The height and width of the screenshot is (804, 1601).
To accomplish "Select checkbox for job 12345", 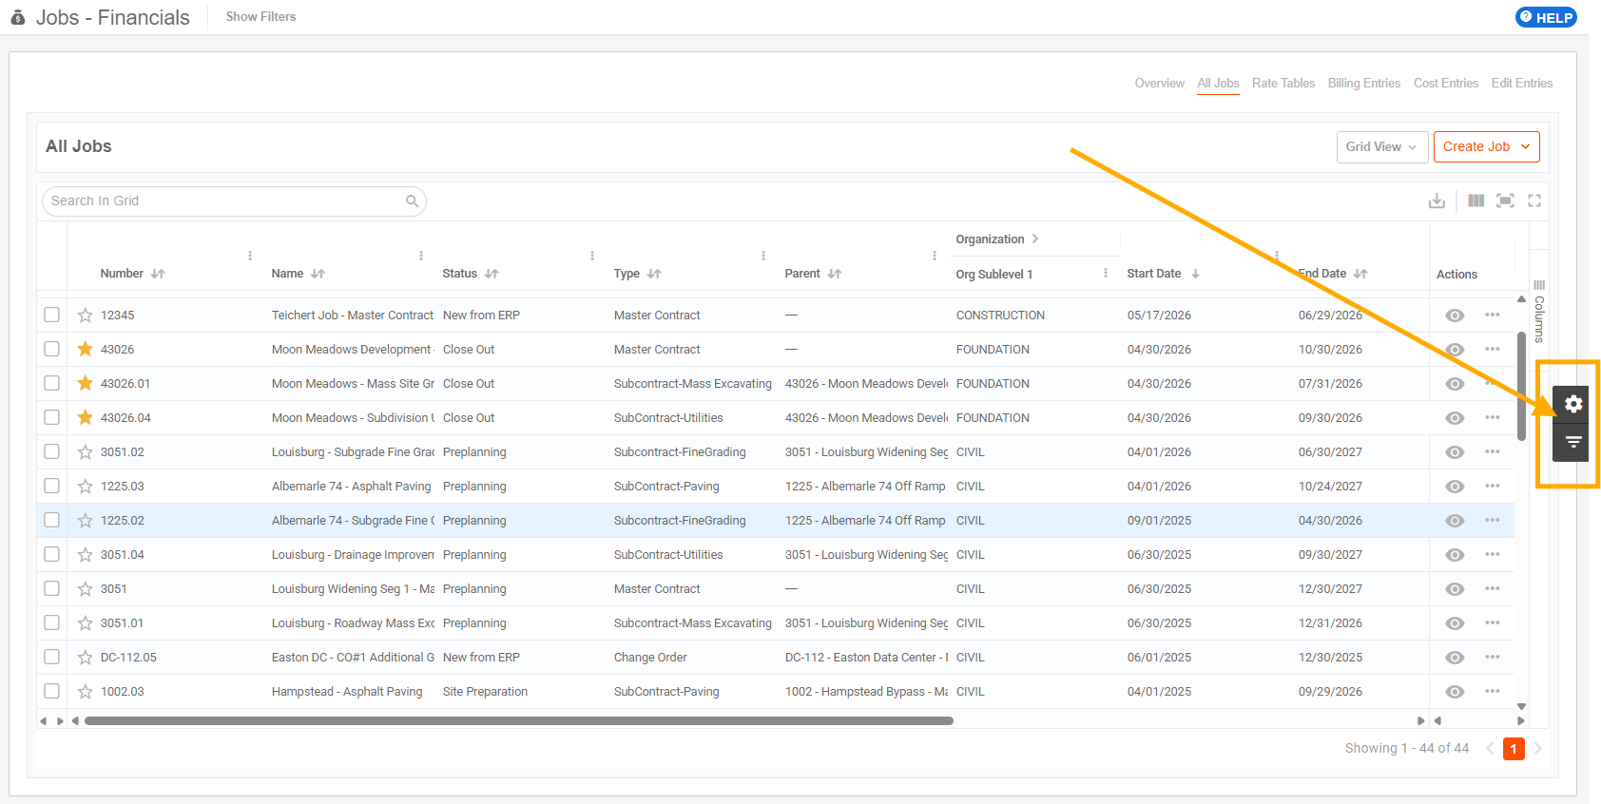I will 51,315.
